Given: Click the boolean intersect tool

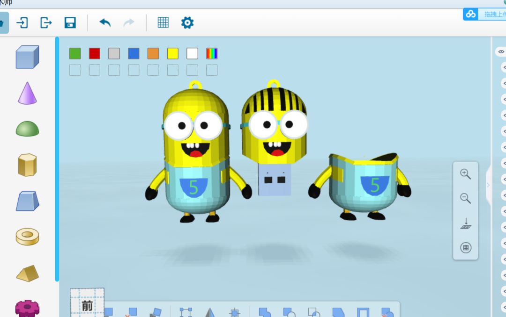Looking at the screenshot, I should click(x=313, y=312).
